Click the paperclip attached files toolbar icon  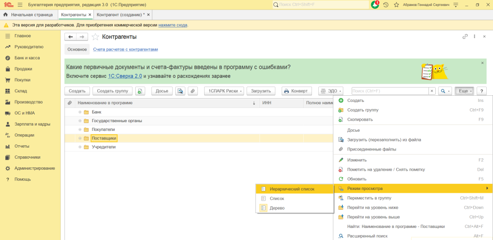pyautogui.click(x=193, y=91)
